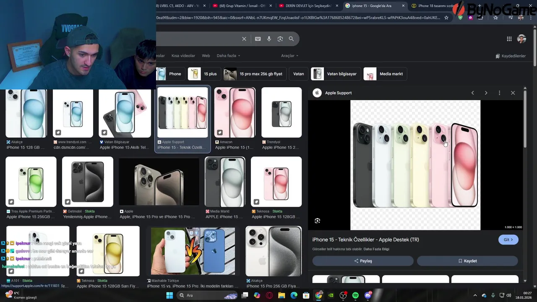Open NVIDIA app from the taskbar

pos(331,295)
